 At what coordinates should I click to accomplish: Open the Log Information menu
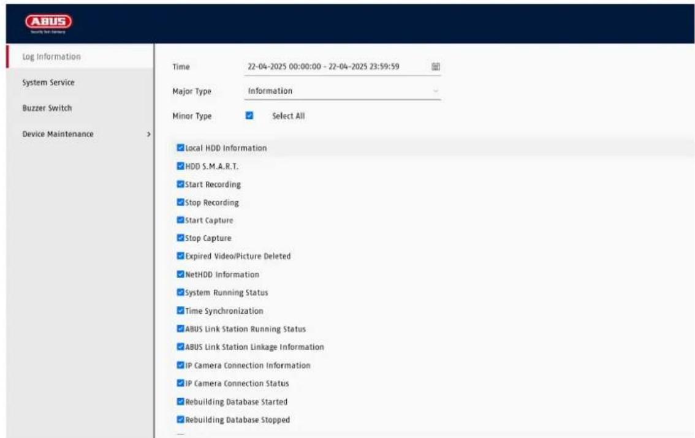51,57
